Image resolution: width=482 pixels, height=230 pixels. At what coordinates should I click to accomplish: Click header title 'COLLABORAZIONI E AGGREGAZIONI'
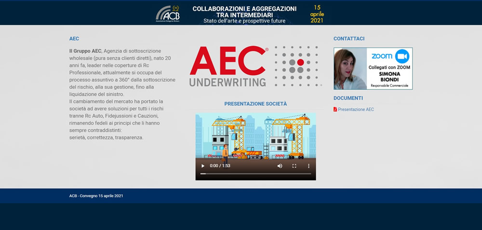coord(244,9)
